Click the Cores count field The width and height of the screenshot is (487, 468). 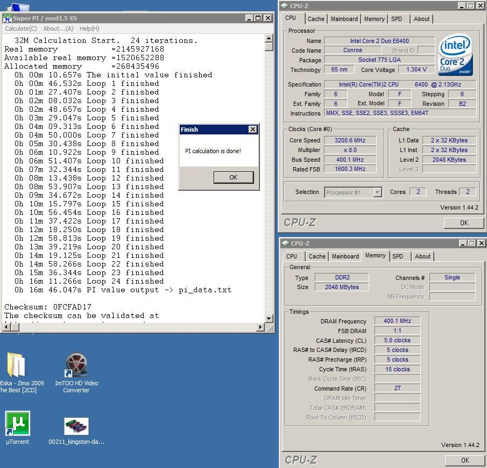(x=418, y=192)
